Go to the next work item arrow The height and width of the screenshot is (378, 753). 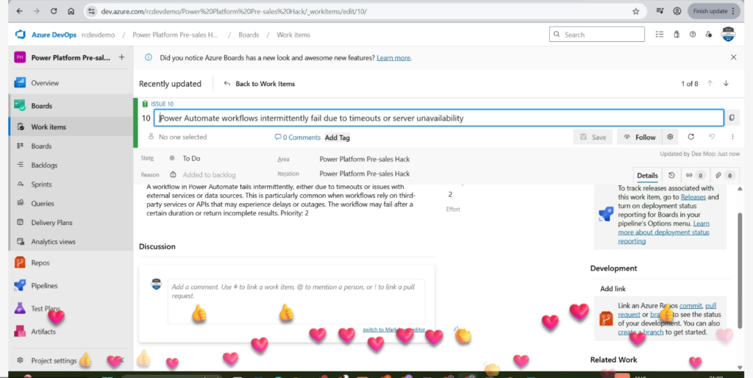pos(726,84)
